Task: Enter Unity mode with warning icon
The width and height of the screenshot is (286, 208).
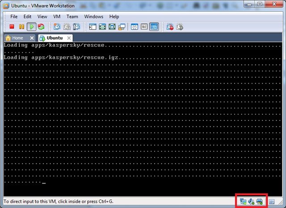Action: pyautogui.click(x=122, y=27)
